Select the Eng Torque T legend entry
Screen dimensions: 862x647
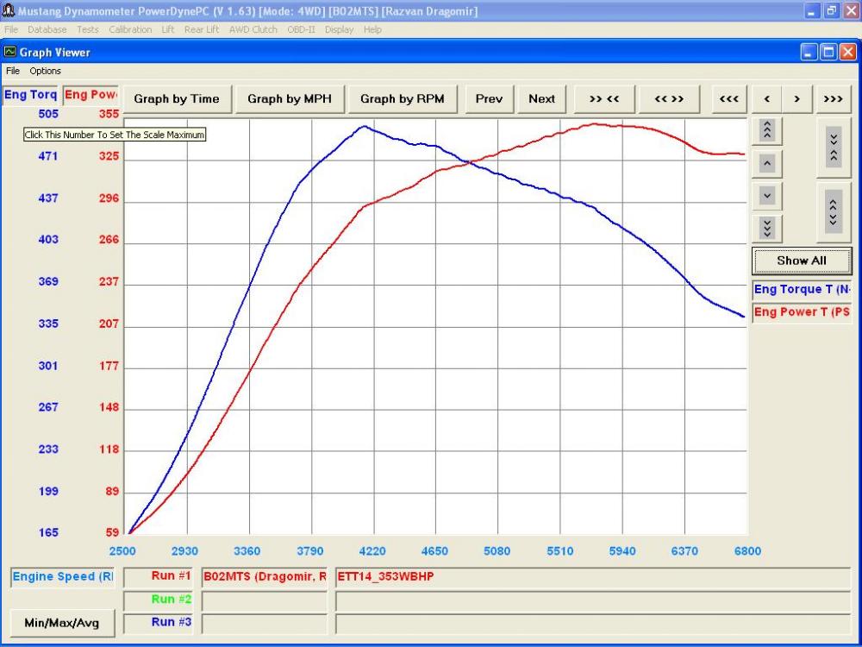802,289
